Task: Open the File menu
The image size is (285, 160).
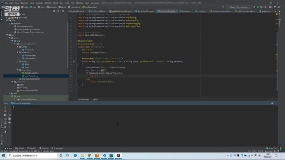Action: (7, 3)
